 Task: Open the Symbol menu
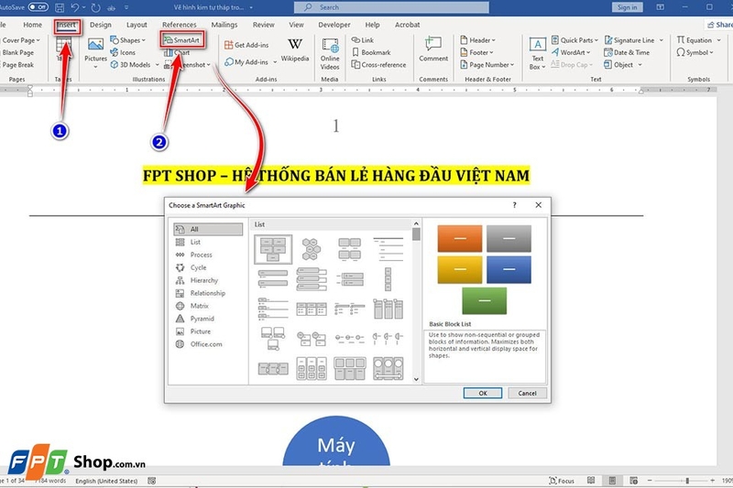pyautogui.click(x=695, y=52)
